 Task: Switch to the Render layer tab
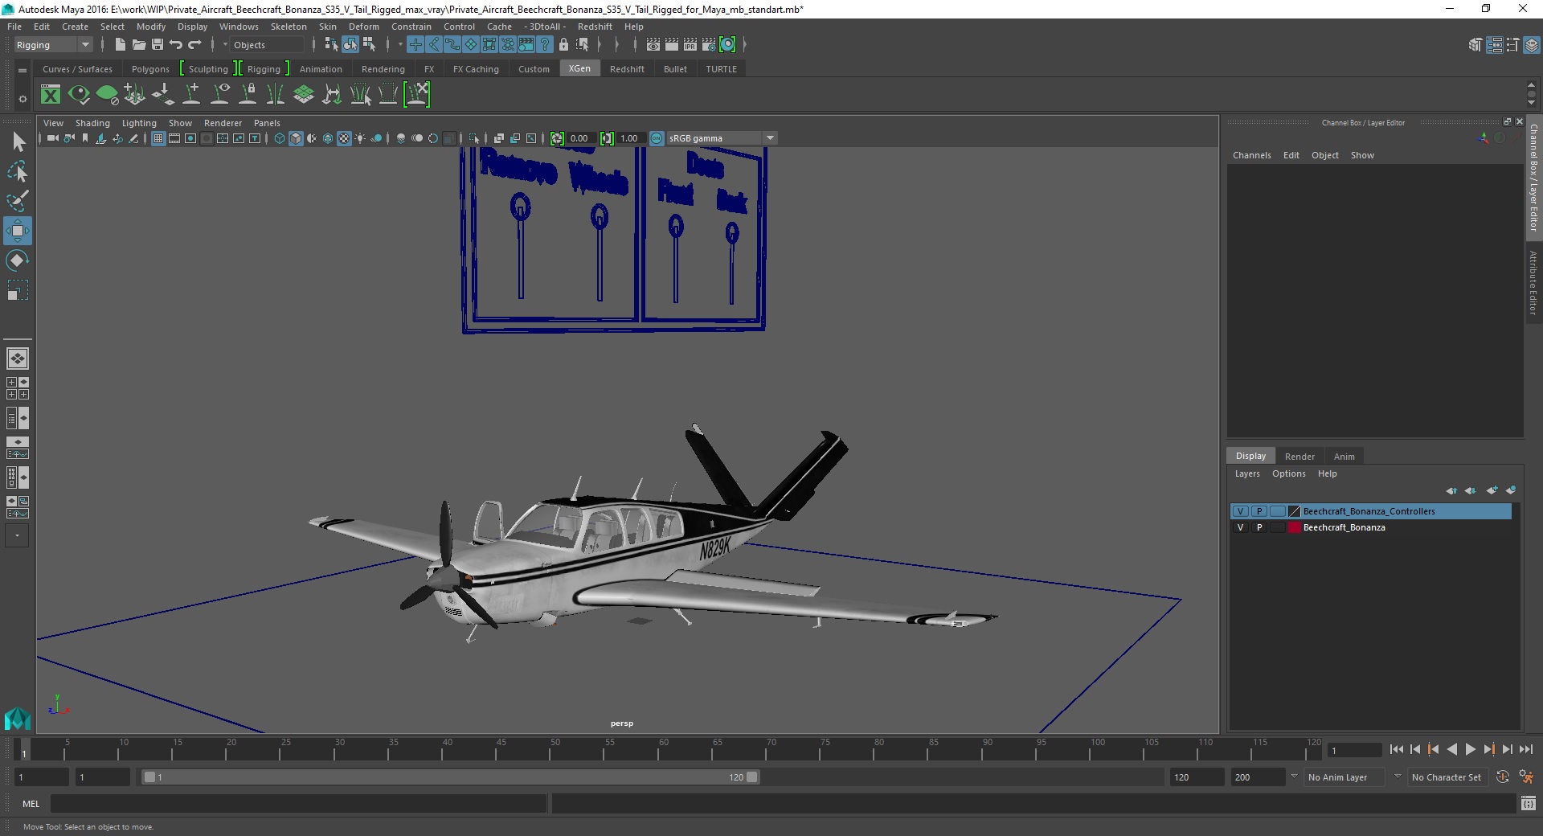click(x=1299, y=457)
